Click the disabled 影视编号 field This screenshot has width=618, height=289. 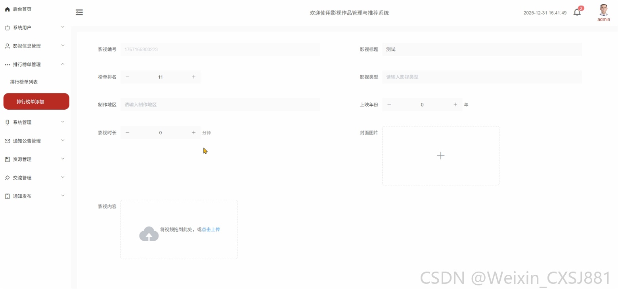coord(220,49)
